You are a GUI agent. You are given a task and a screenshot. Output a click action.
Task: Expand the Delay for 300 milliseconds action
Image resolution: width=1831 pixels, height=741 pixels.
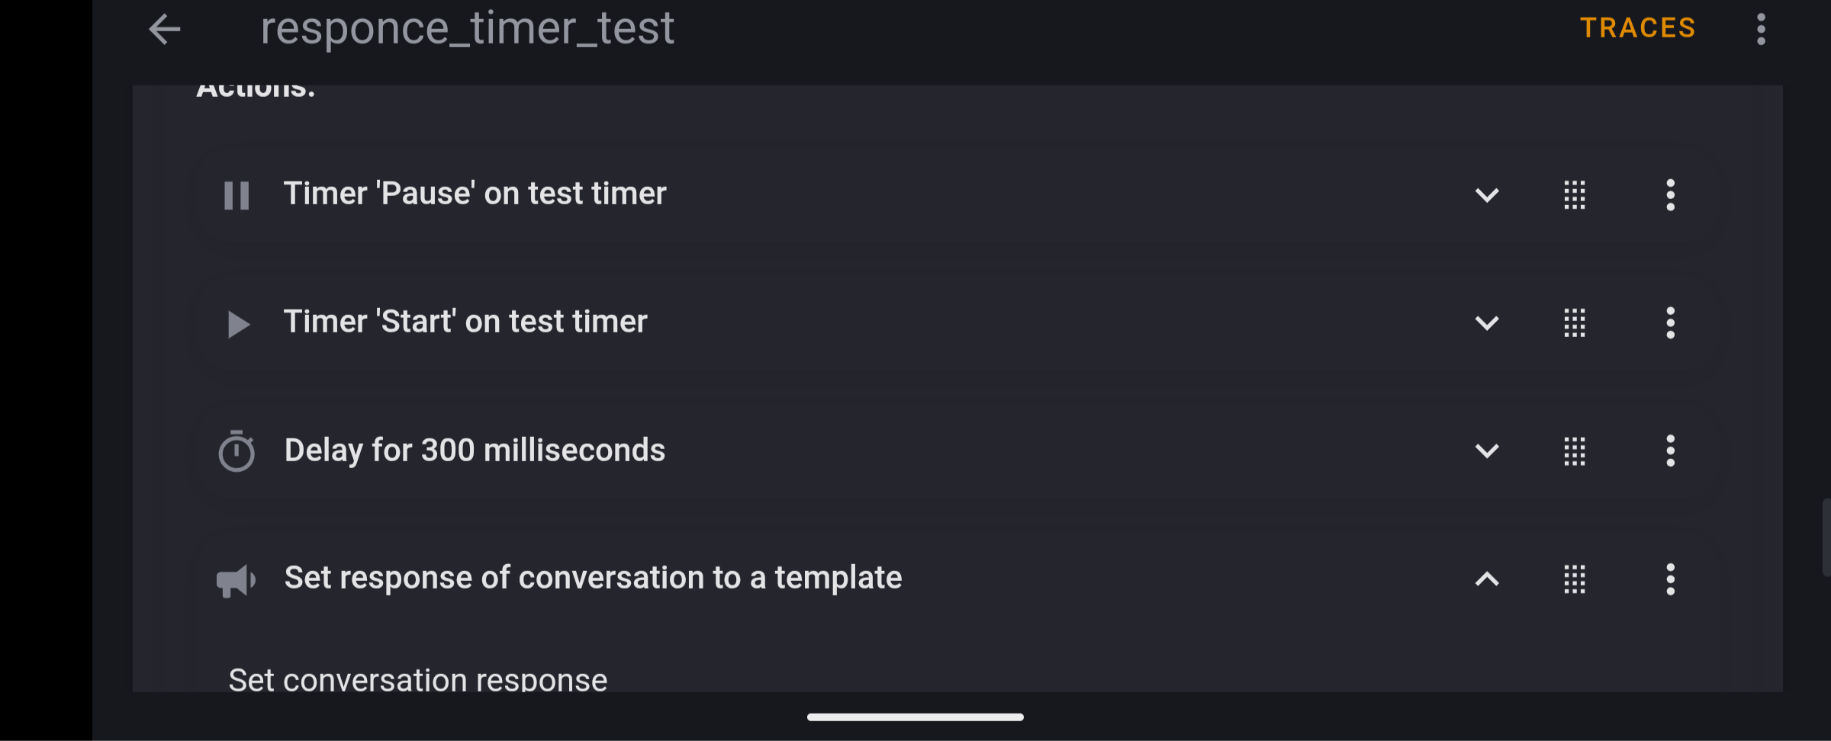tap(1487, 451)
